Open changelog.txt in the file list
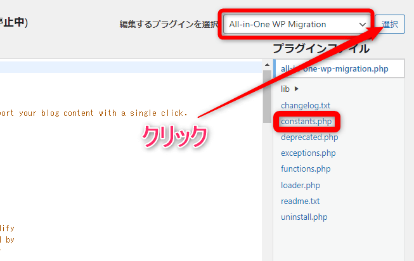Image resolution: width=414 pixels, height=261 pixels. click(x=306, y=106)
